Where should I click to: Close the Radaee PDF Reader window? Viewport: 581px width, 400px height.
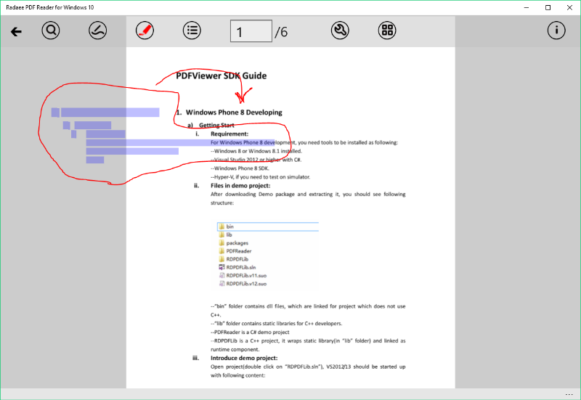pyautogui.click(x=569, y=7)
